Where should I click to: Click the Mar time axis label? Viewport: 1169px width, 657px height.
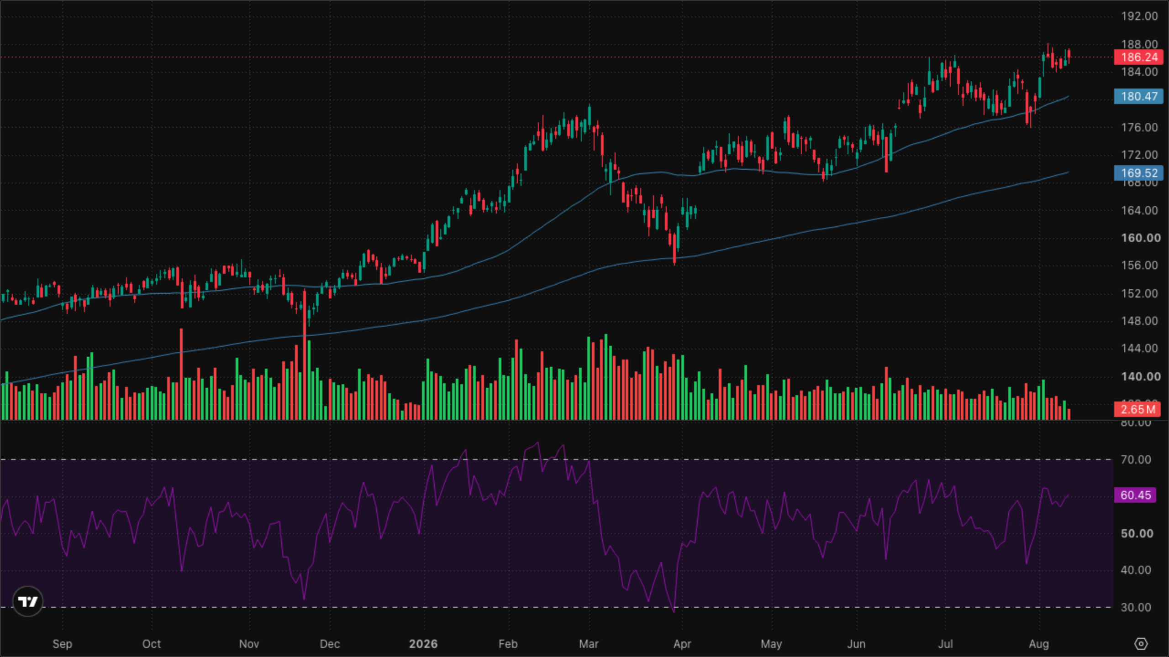(589, 644)
